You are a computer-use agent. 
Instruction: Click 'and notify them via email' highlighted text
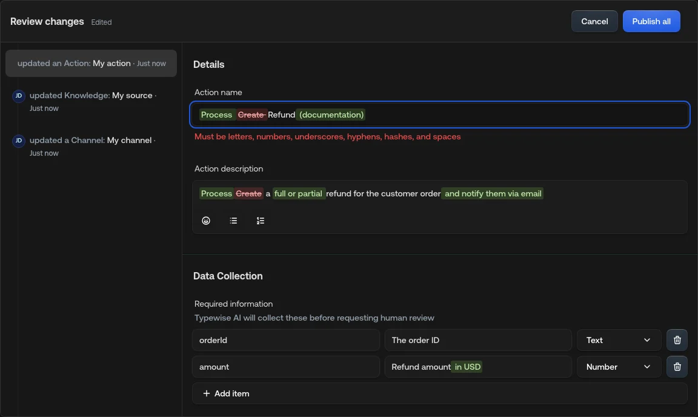(493, 194)
